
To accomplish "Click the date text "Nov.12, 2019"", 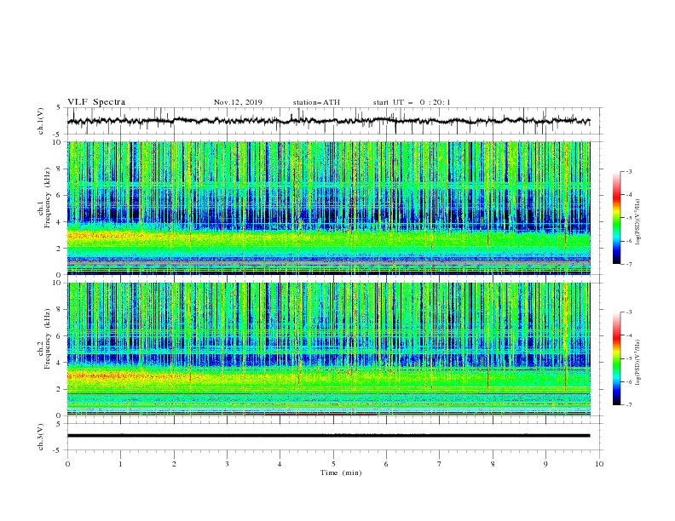I will point(238,102).
